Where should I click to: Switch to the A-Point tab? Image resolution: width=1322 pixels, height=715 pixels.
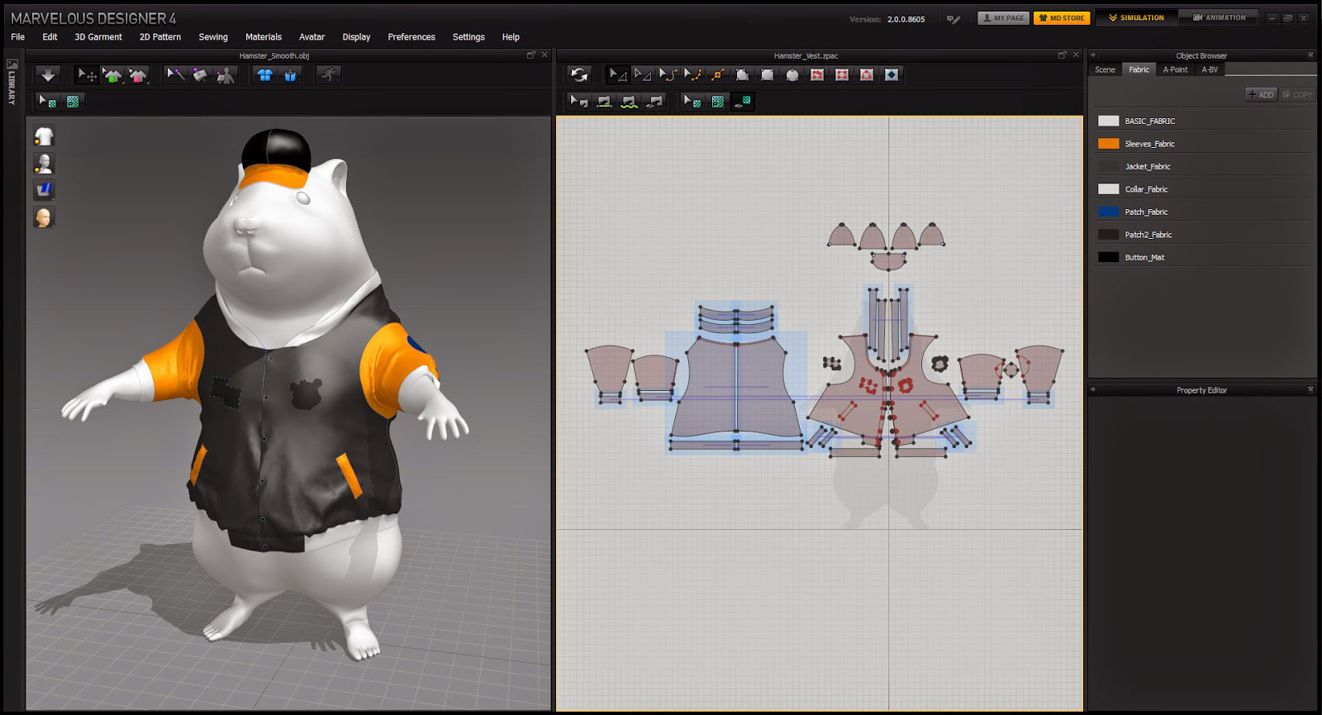pos(1175,70)
